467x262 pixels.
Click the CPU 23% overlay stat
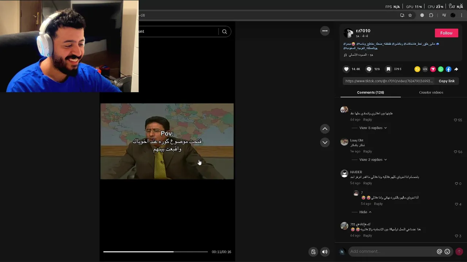pyautogui.click(x=435, y=7)
